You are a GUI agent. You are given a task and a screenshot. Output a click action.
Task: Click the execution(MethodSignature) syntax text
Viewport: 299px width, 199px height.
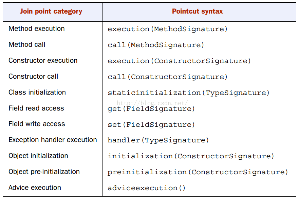coord(168,29)
